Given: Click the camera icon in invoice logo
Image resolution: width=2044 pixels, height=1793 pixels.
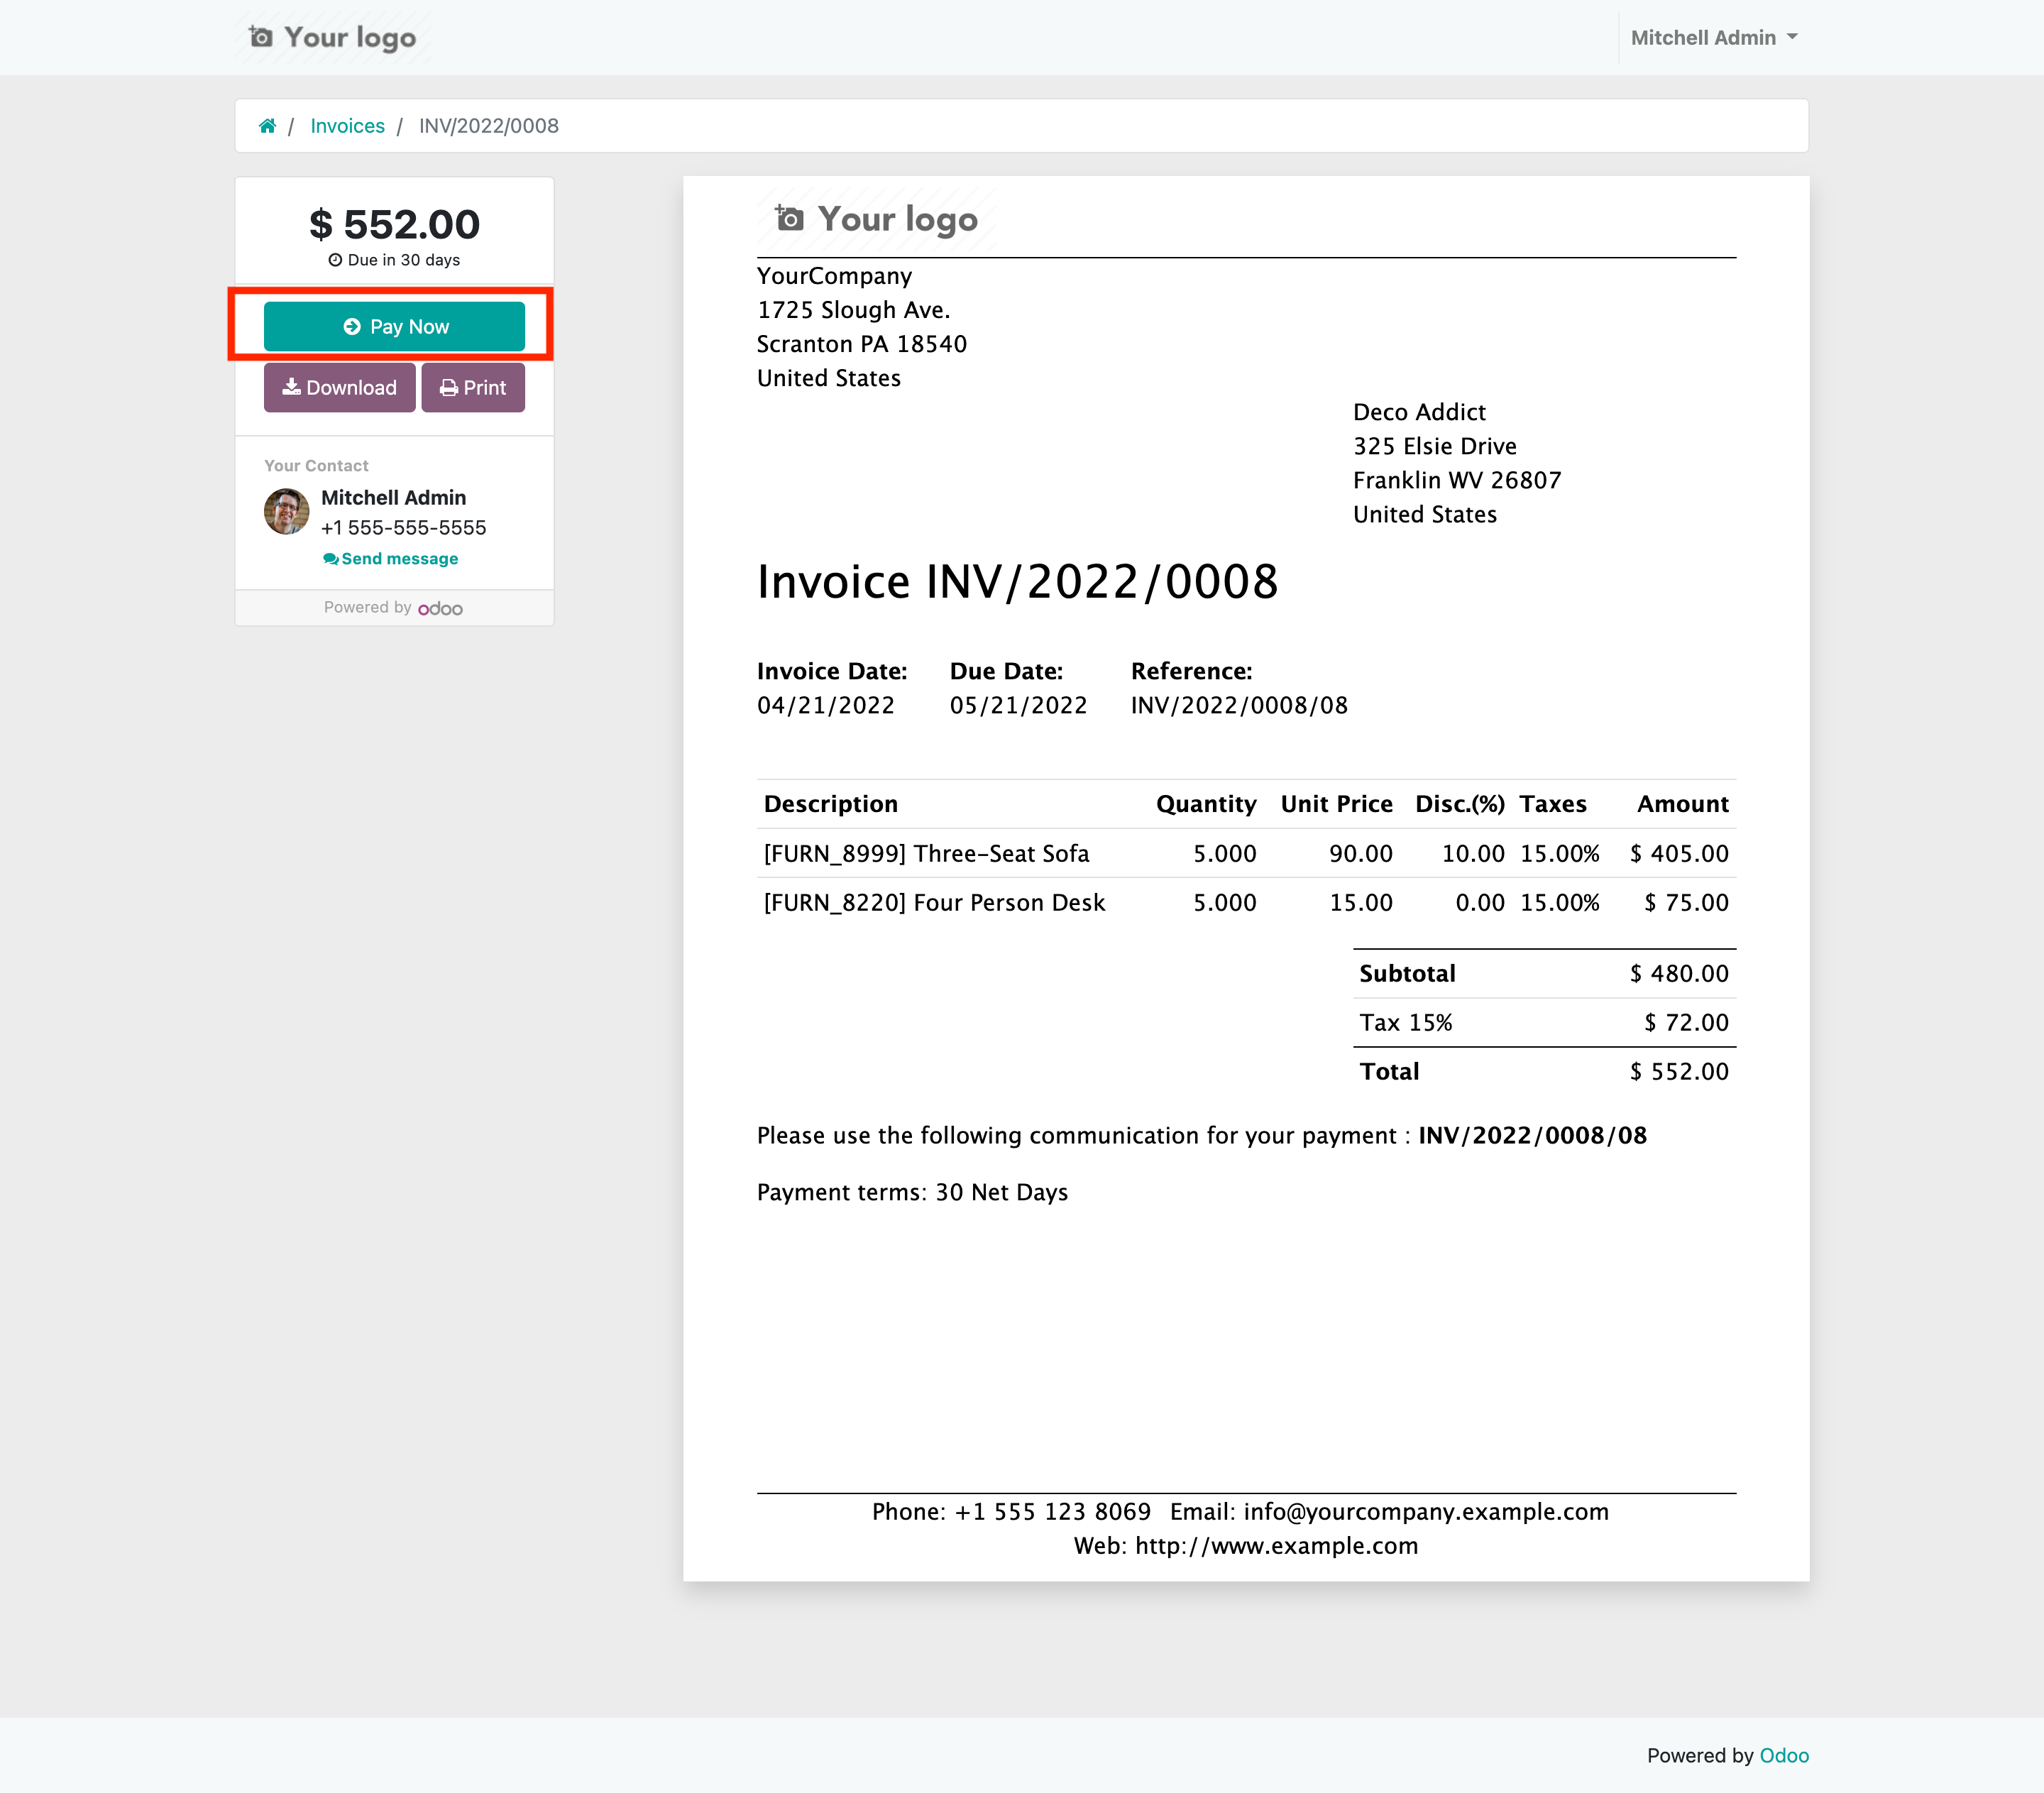Looking at the screenshot, I should click(x=789, y=218).
